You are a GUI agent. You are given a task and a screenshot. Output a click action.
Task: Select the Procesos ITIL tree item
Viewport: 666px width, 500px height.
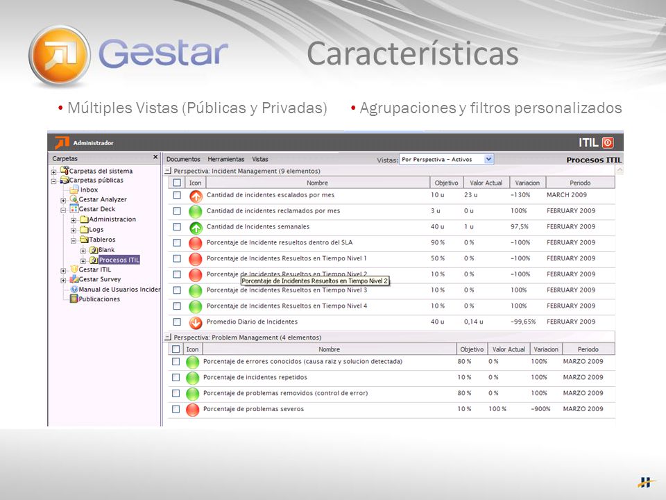pos(119,260)
